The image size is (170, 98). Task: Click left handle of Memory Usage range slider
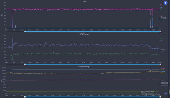[x=25, y=97]
